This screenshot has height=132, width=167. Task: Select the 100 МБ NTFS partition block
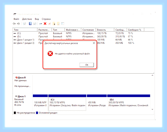pyautogui.click(x=40, y=102)
